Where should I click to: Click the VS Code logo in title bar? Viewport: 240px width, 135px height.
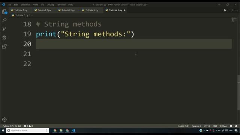3,4
